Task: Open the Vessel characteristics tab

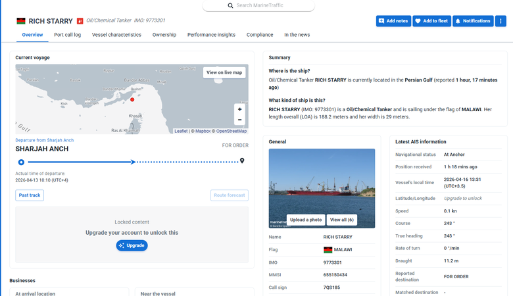Action: 116,35
